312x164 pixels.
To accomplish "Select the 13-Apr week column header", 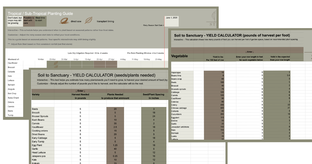I will pos(88,59).
